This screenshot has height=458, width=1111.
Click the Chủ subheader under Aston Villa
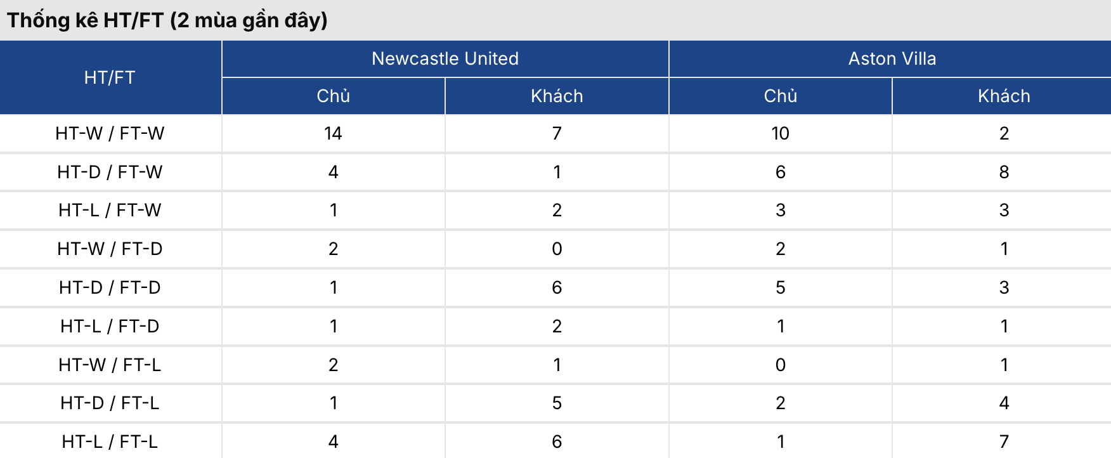click(x=780, y=96)
